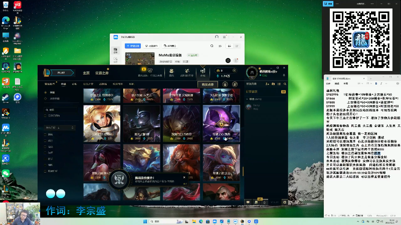Image resolution: width=401 pixels, height=225 pixels.
Task: Select the blonde Lux champion card
Action: click(102, 123)
